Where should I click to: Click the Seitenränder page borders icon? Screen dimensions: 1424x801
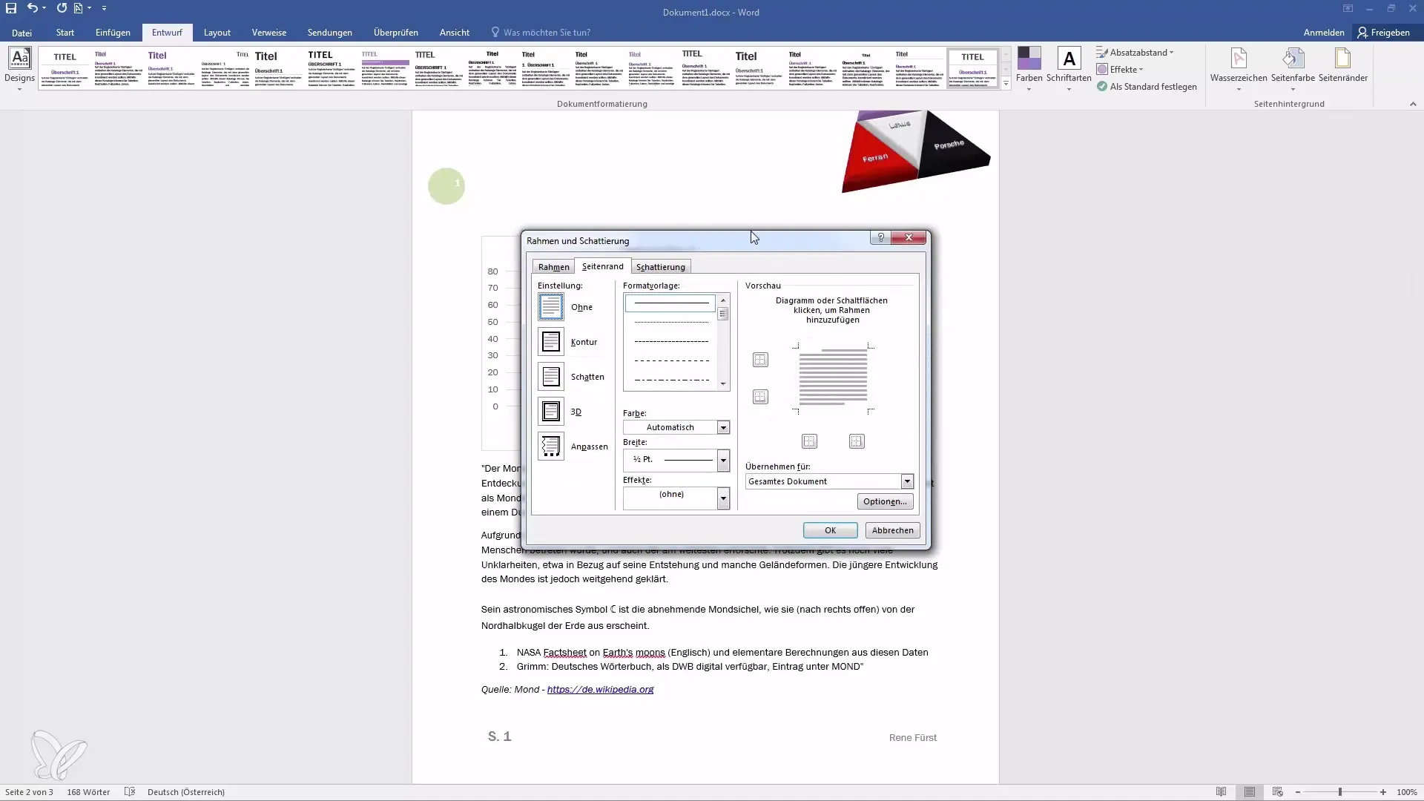[1342, 58]
